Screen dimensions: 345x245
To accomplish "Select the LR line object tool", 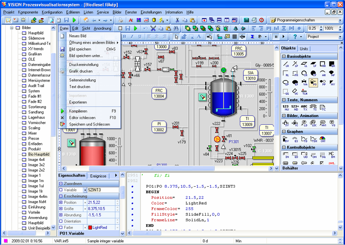I will coord(285,65).
